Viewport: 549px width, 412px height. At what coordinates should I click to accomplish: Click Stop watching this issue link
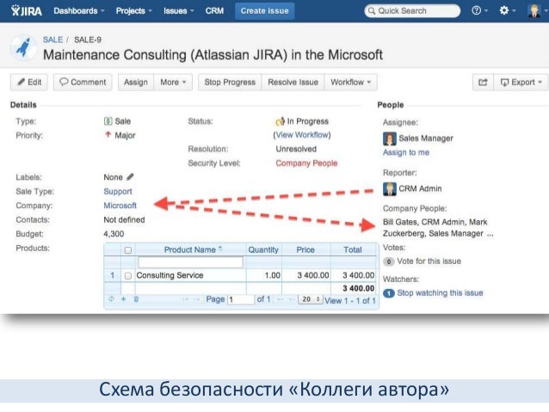point(440,293)
